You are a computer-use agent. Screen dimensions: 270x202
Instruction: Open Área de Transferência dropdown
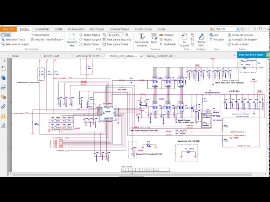(47, 40)
